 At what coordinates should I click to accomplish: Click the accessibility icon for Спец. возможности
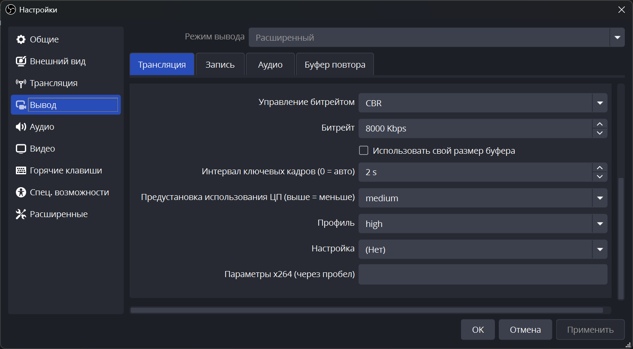tap(21, 192)
